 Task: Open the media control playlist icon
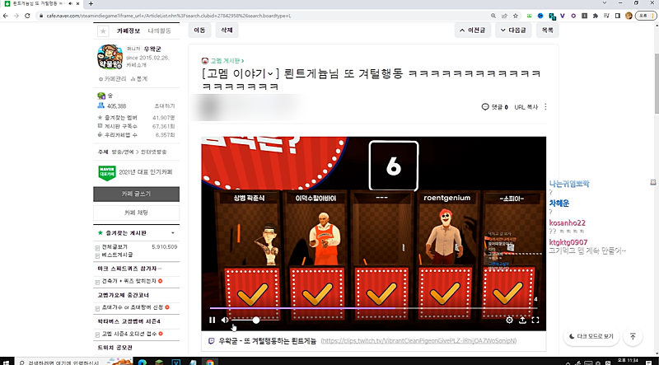(606, 16)
